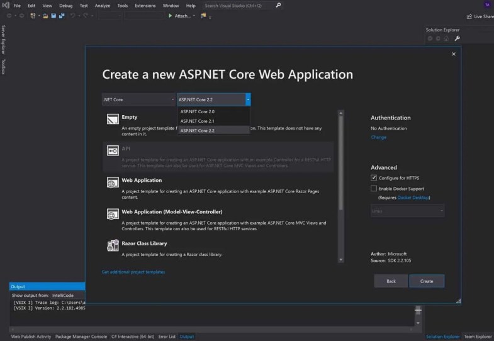Click the Navigate Forward toolbar icon
Screen dimensions: 494x341
(x=21, y=16)
